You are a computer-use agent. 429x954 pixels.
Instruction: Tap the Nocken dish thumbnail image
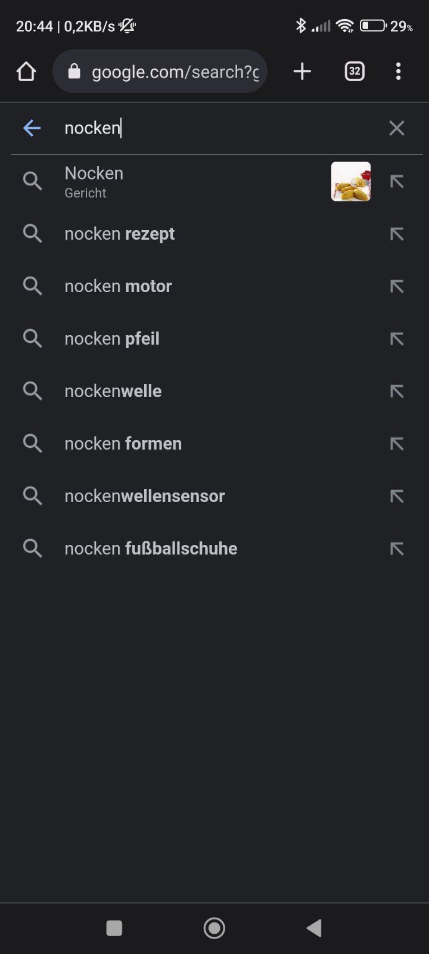pyautogui.click(x=351, y=181)
